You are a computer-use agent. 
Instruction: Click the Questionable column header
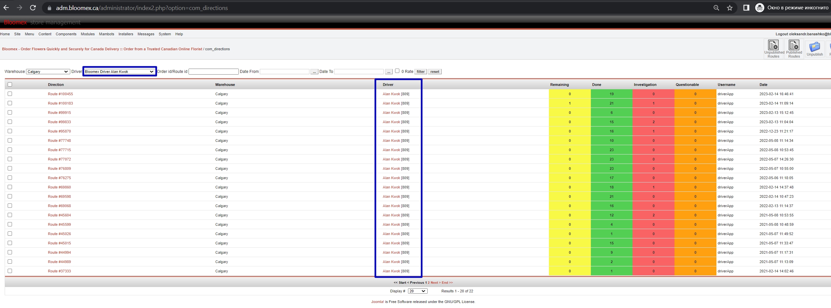(x=687, y=85)
